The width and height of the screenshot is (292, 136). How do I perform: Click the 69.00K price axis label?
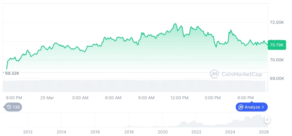277,78
